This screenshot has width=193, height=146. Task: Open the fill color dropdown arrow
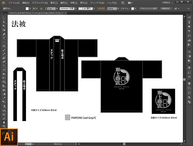tap(30, 9)
